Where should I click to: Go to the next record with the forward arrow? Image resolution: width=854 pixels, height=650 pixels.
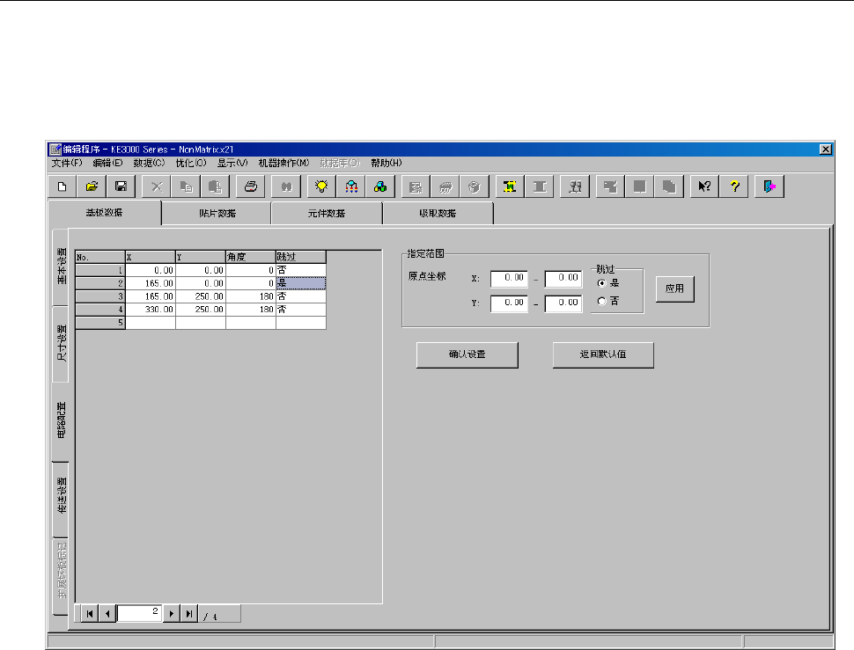tap(173, 615)
